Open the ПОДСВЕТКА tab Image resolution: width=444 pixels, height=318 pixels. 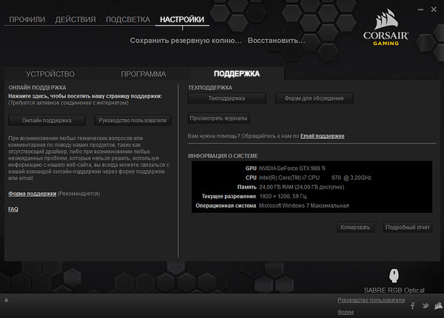(x=129, y=18)
